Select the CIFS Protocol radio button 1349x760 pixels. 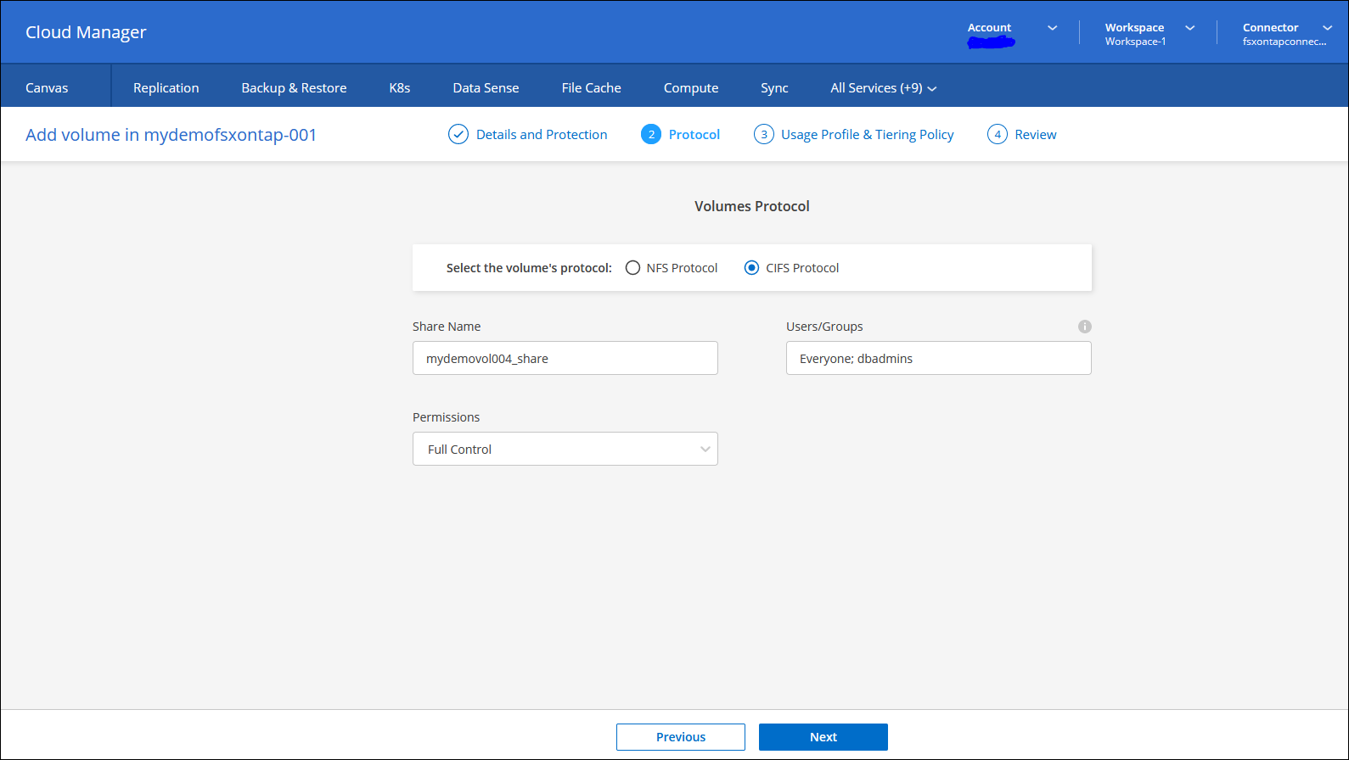(x=751, y=268)
